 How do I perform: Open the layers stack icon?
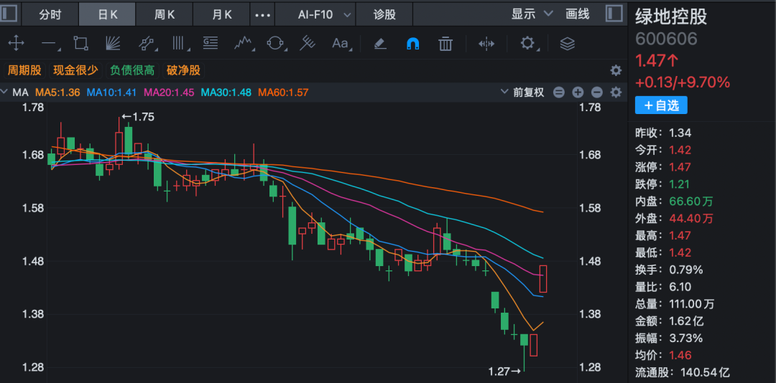(567, 44)
